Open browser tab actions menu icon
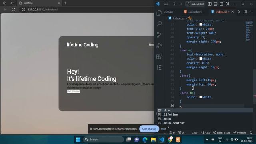256x144 pixels. (x=12, y=3)
